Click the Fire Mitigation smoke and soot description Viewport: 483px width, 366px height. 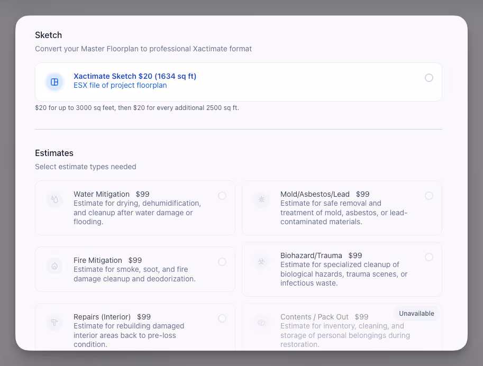[x=134, y=274]
